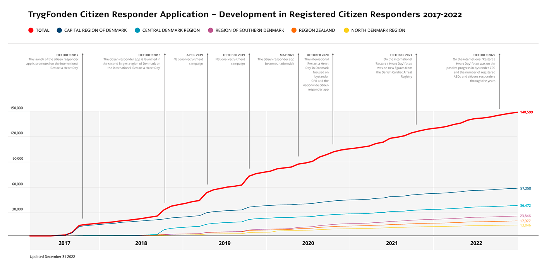Click the teal Central Denmark Region legend dot
542x268 pixels.
pos(137,30)
